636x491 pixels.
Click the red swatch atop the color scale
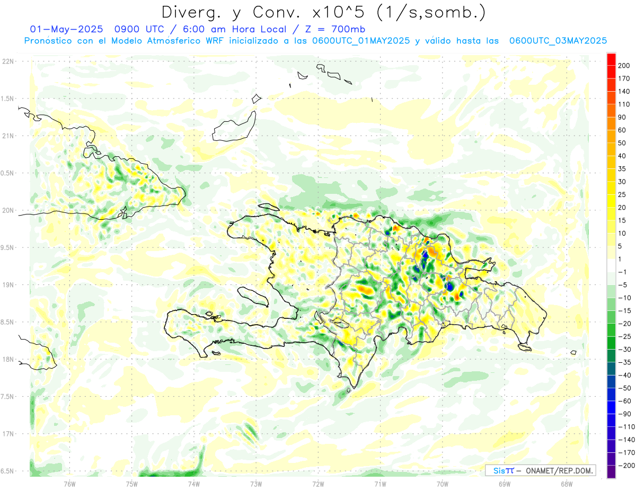[x=611, y=59]
